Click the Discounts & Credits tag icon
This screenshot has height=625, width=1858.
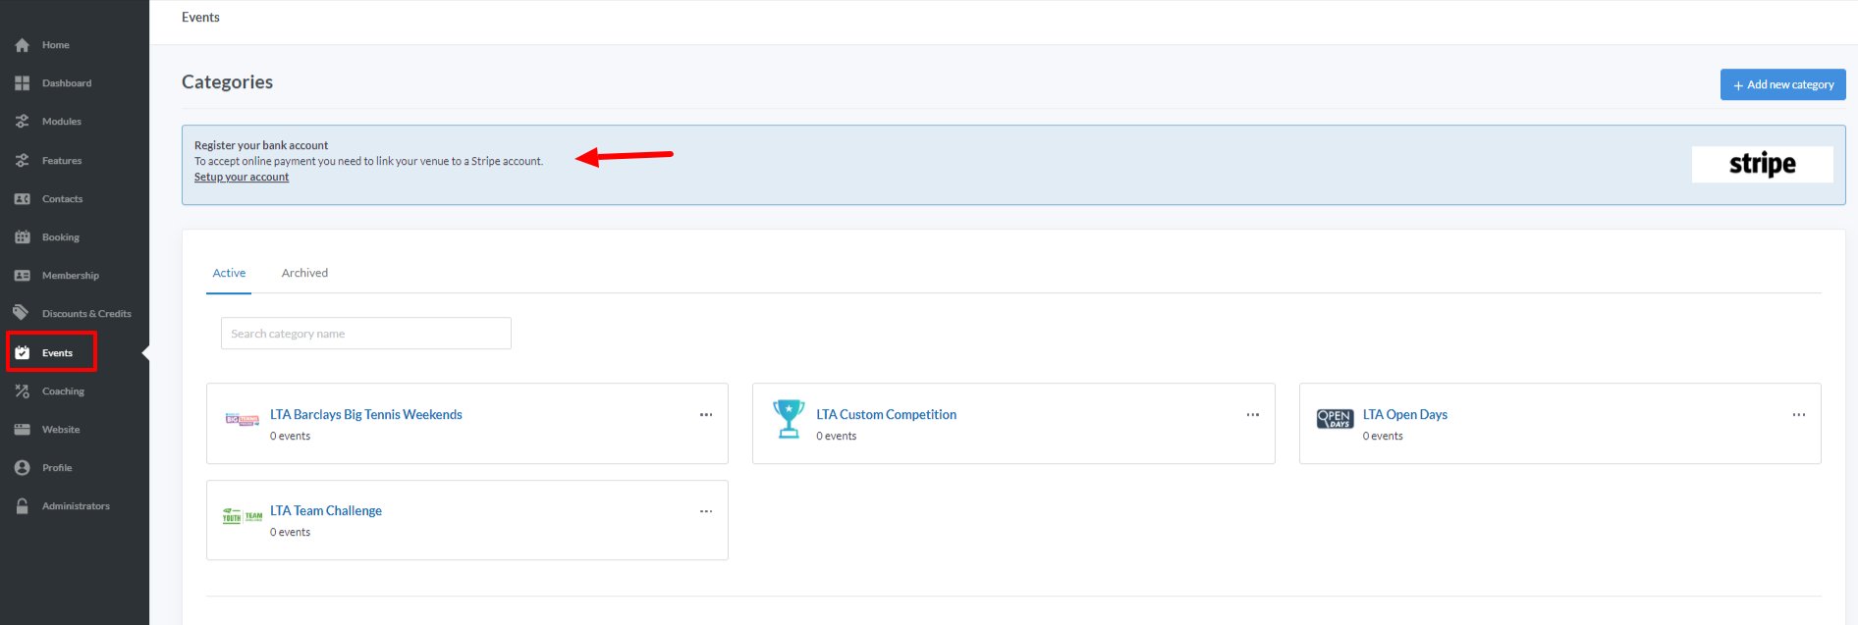point(22,313)
